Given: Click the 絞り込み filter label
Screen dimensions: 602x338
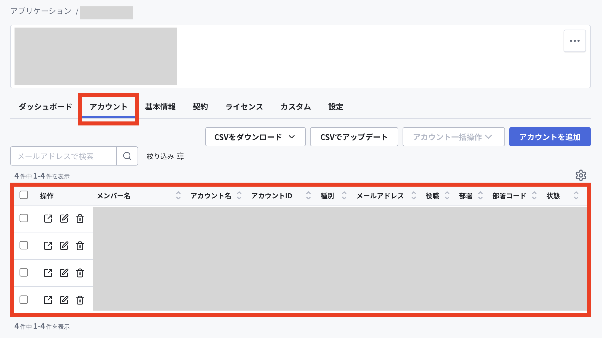Looking at the screenshot, I should 160,156.
